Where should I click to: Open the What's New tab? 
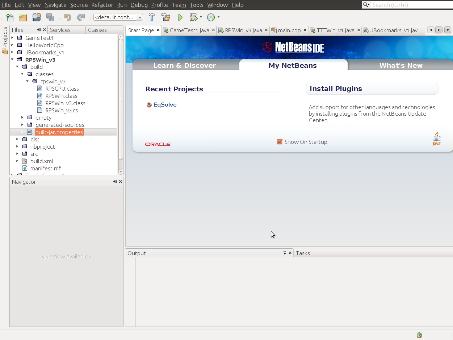point(401,65)
